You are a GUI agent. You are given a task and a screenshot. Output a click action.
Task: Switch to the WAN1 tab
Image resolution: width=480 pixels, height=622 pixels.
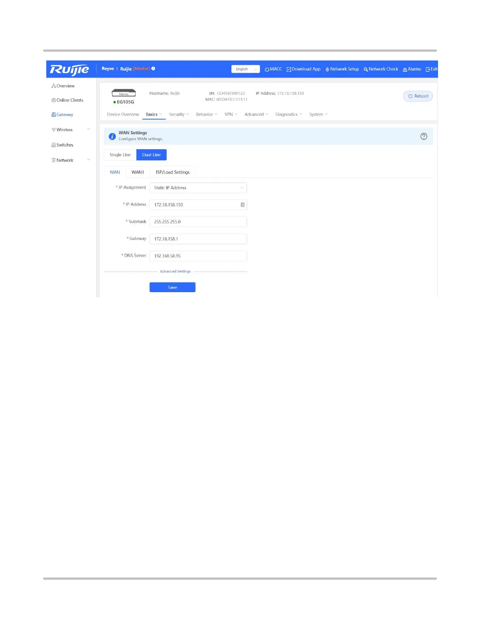pos(138,172)
